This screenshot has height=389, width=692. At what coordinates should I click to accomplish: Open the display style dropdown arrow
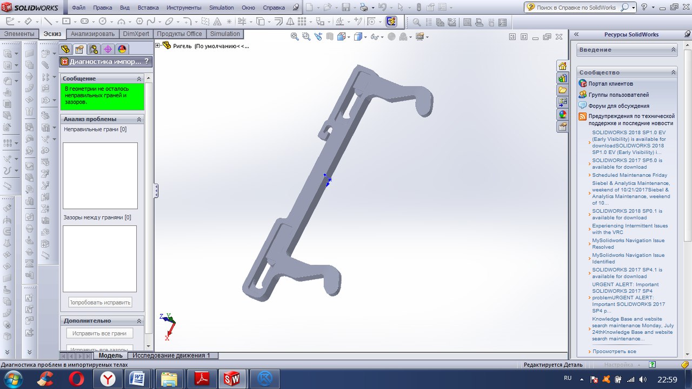coord(364,37)
